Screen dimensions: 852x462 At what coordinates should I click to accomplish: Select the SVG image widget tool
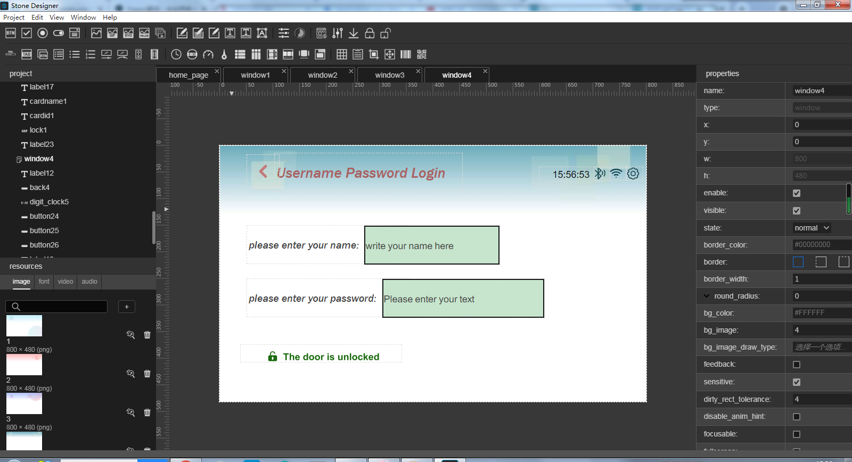(128, 33)
